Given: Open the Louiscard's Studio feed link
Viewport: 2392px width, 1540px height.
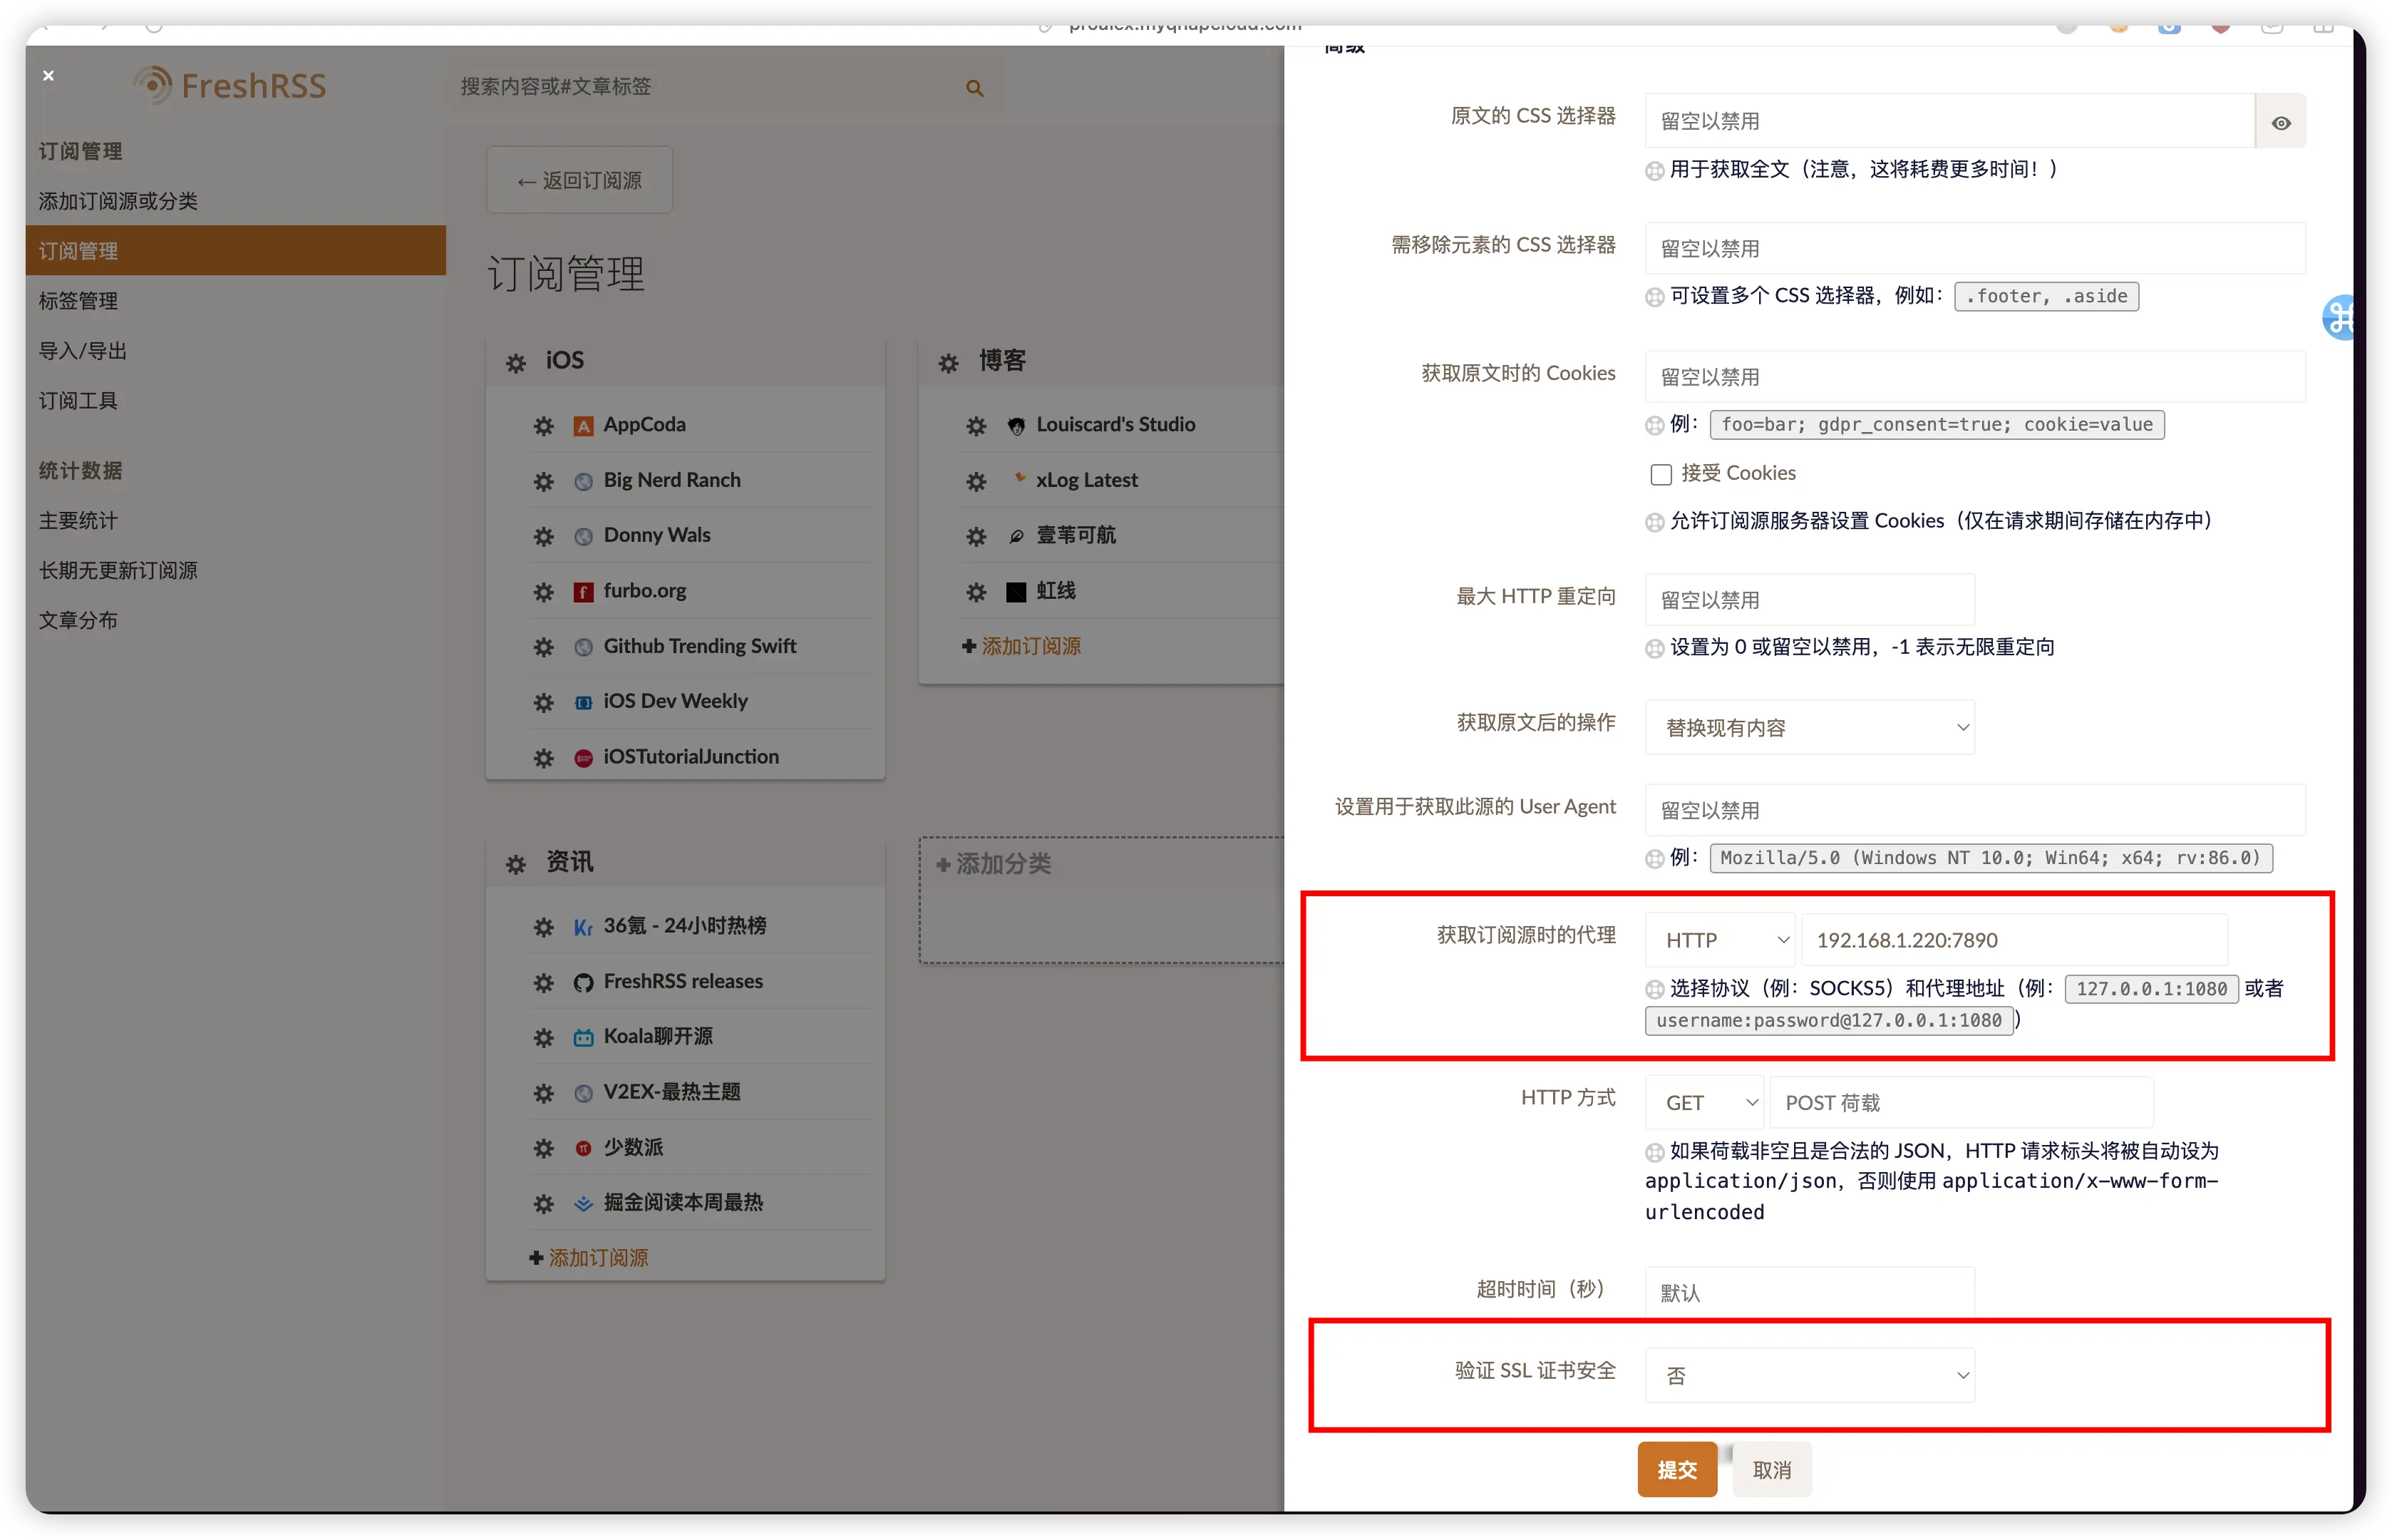Looking at the screenshot, I should point(1115,424).
